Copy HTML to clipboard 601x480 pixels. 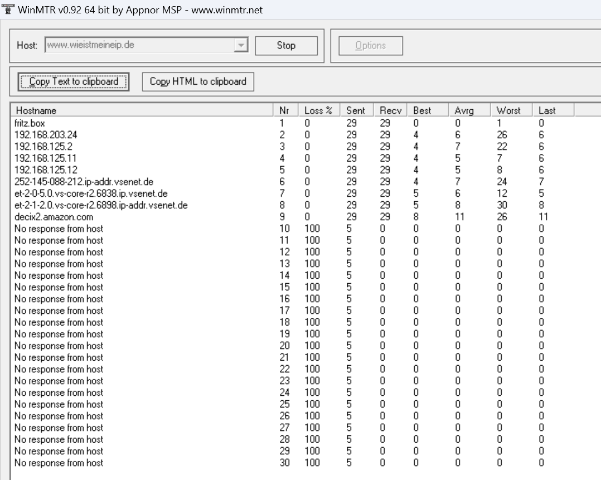point(198,81)
